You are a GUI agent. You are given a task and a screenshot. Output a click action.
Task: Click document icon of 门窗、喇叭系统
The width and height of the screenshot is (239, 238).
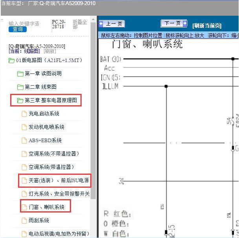tap(24, 207)
